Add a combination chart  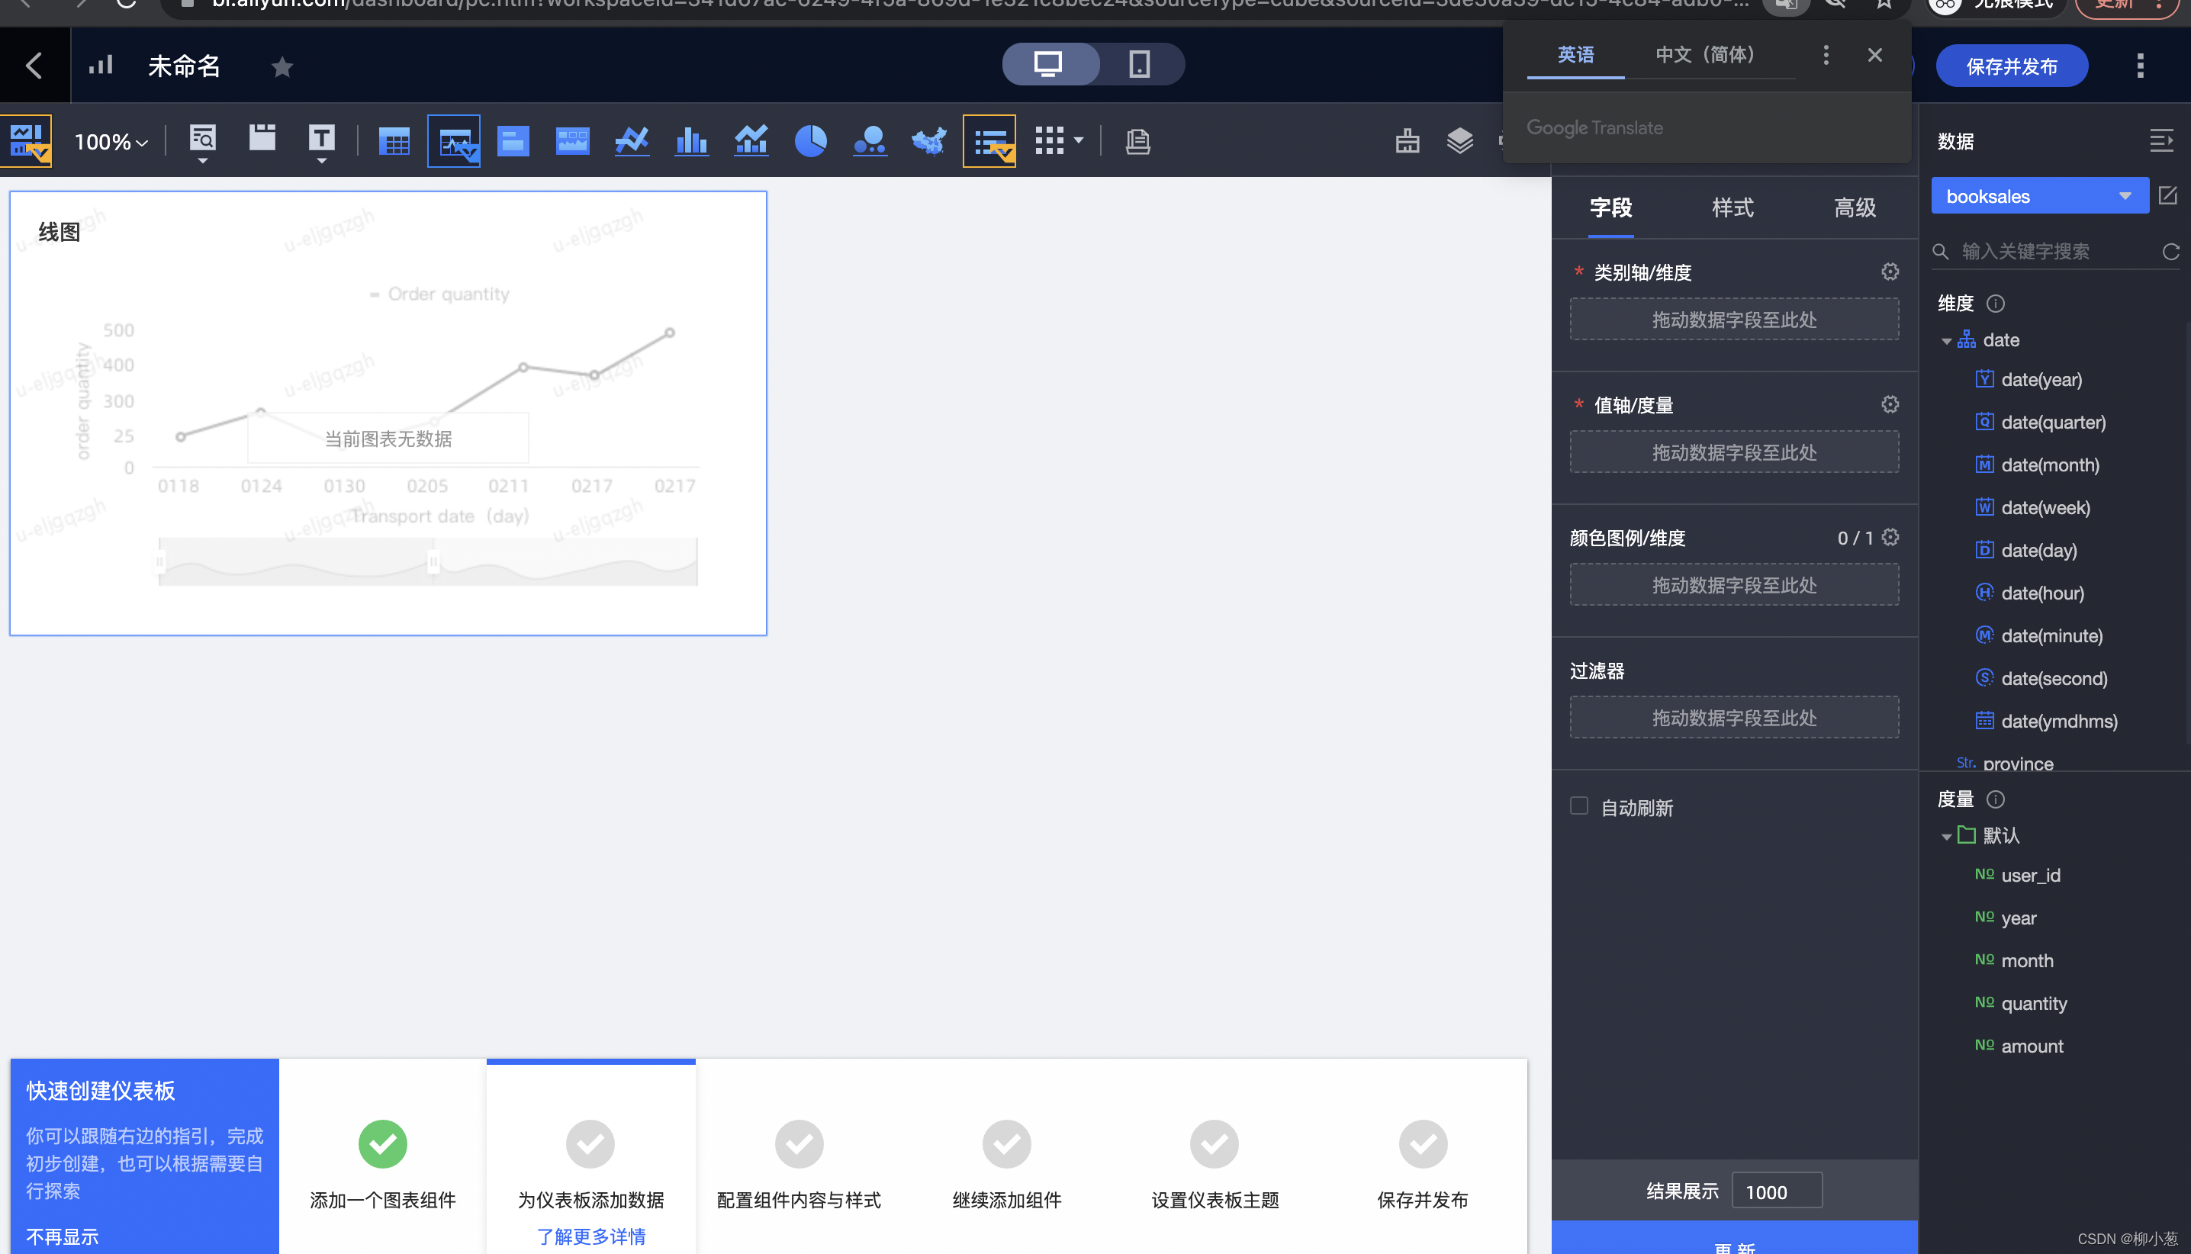click(x=751, y=140)
